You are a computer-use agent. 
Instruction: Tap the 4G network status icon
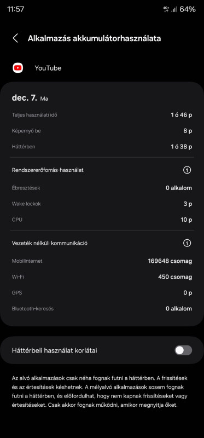click(166, 9)
